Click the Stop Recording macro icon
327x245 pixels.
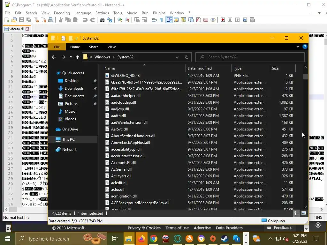coord(230,20)
